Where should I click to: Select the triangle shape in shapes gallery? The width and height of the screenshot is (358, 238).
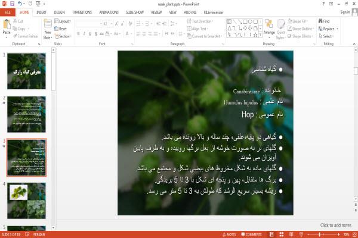pyautogui.click(x=229, y=28)
